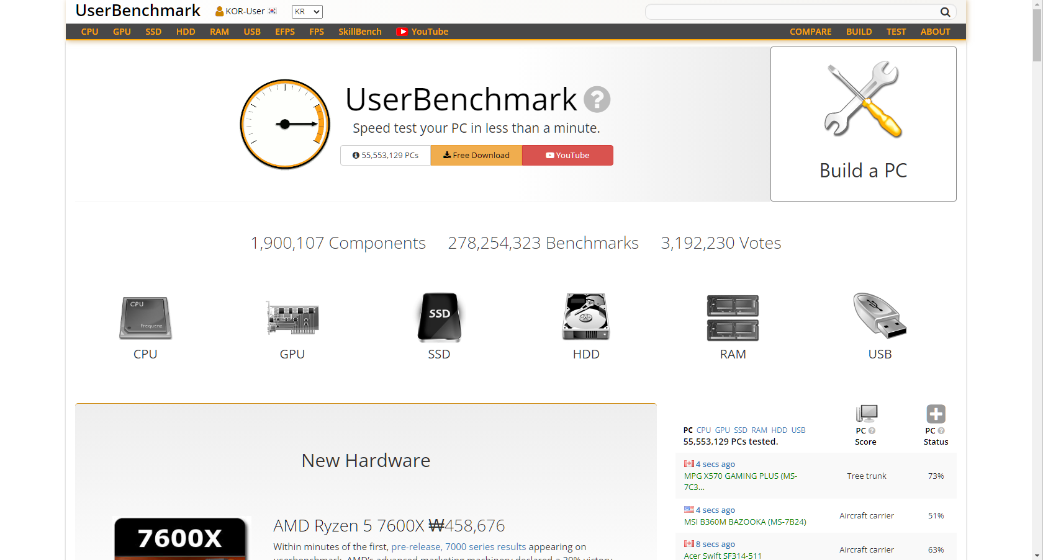This screenshot has width=1043, height=560.
Task: Open the EFPS menu item
Action: click(285, 32)
